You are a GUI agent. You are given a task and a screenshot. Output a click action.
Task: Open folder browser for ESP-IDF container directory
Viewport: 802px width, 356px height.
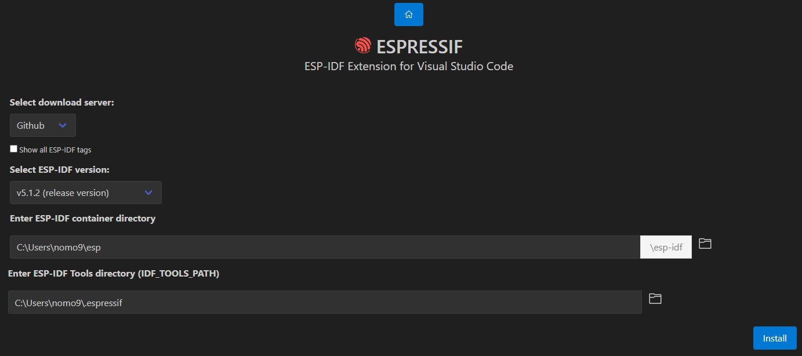[x=705, y=244]
